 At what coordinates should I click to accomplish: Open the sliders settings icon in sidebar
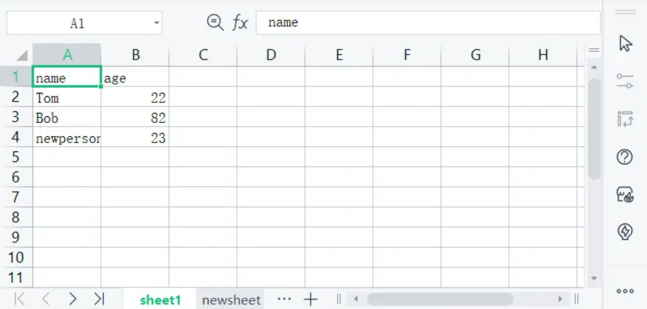coord(625,80)
